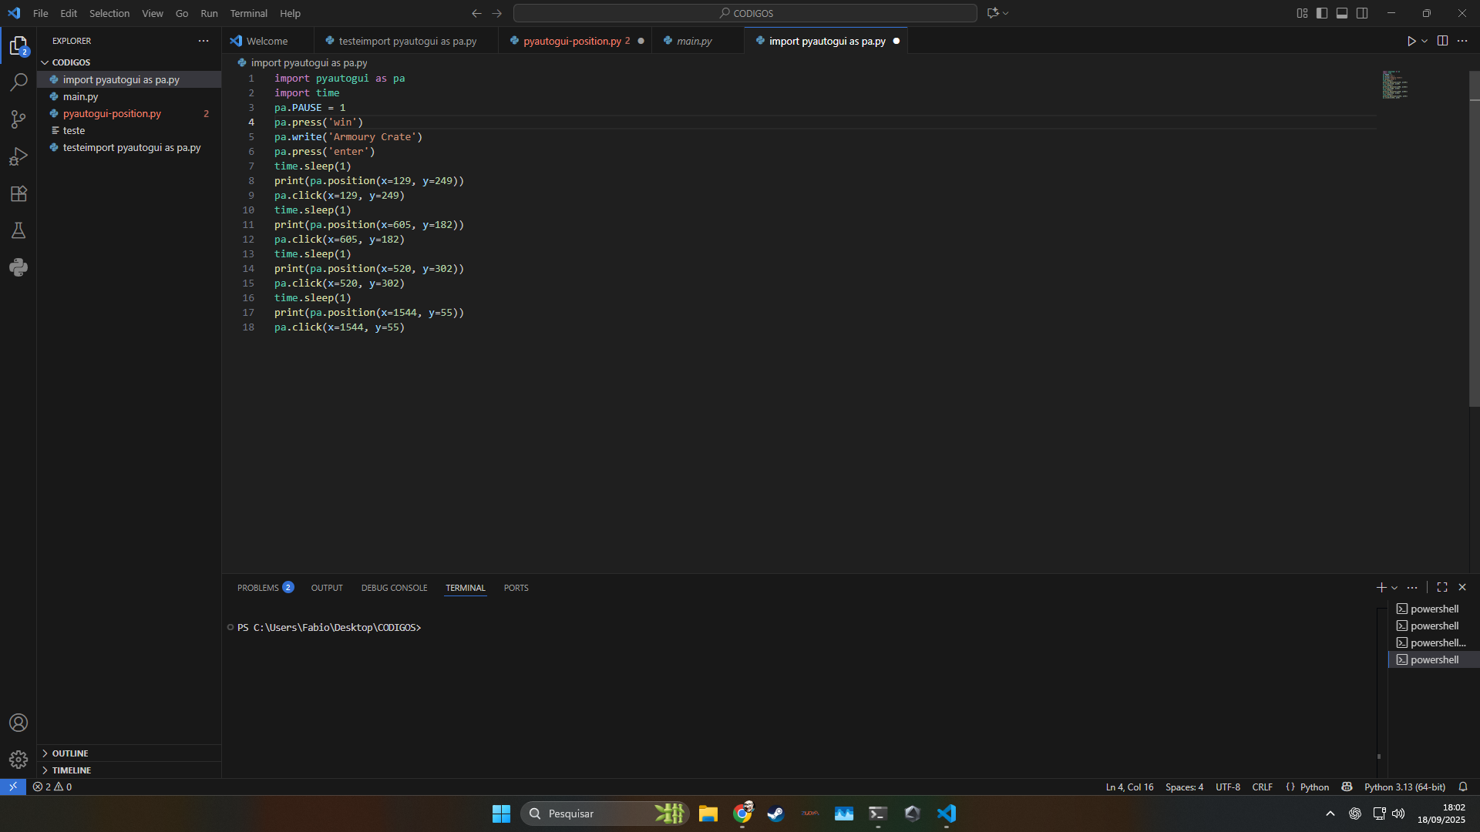Viewport: 1480px width, 832px height.
Task: Customize layout icon in title bar
Action: (1302, 13)
